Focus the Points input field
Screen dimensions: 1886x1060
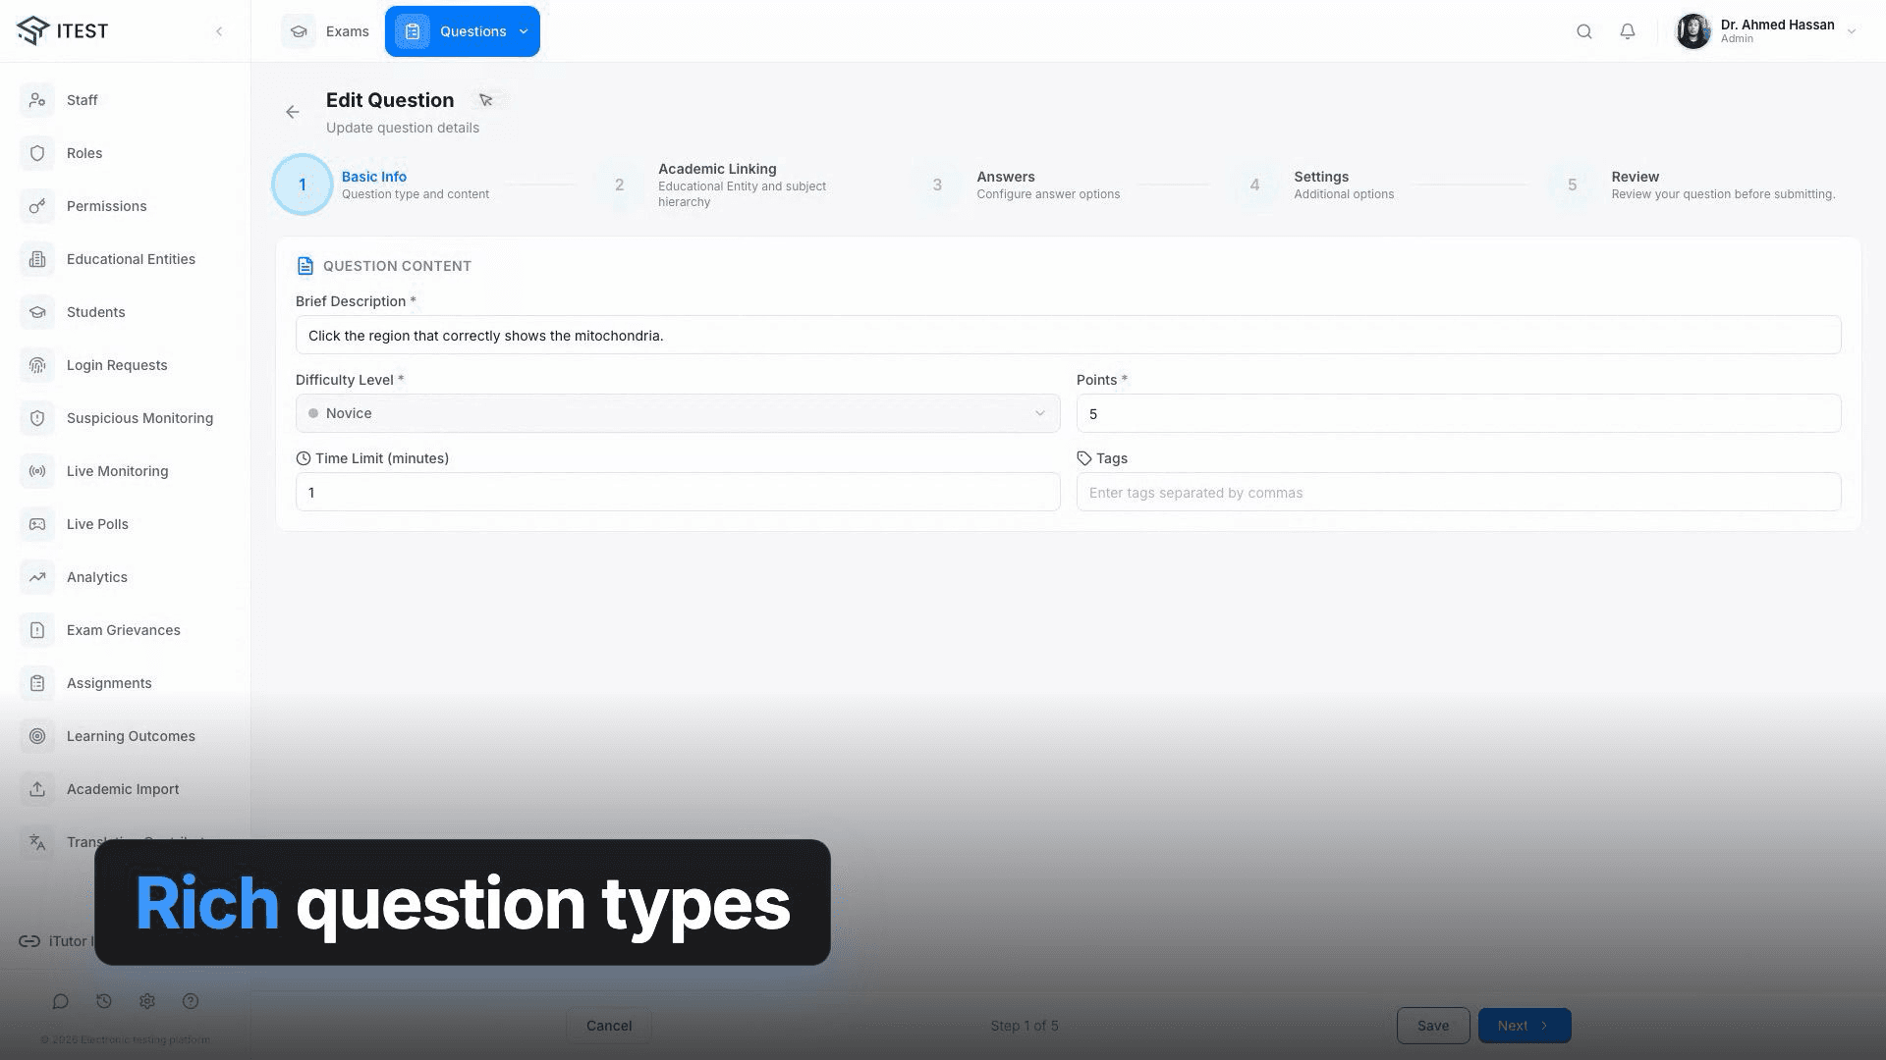[1459, 413]
